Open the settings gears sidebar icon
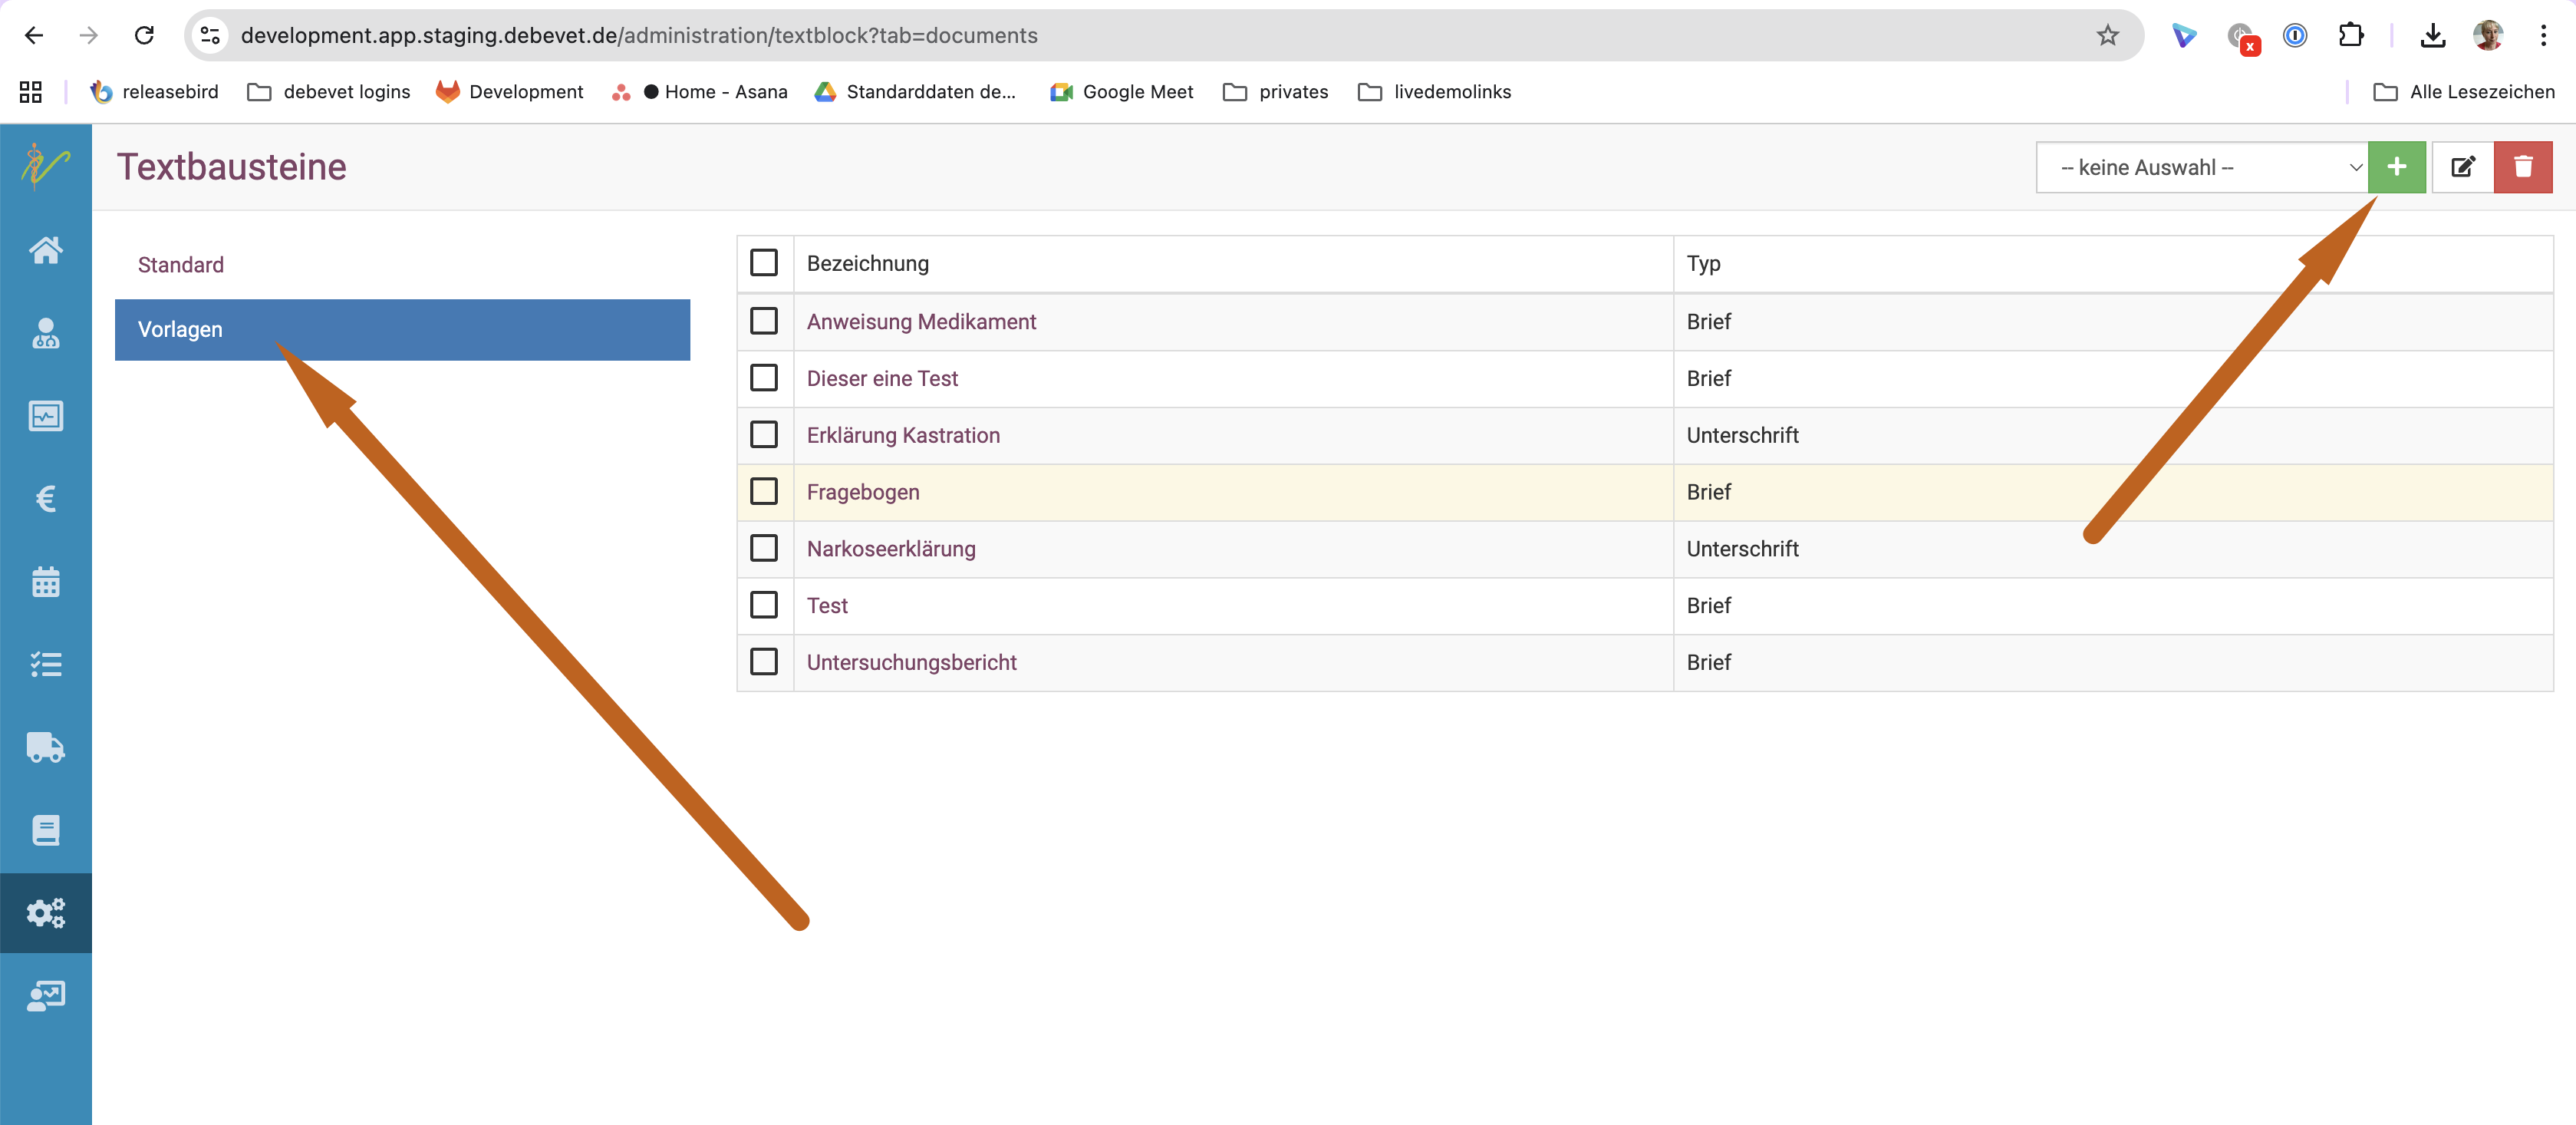The height and width of the screenshot is (1125, 2576). coord(46,912)
